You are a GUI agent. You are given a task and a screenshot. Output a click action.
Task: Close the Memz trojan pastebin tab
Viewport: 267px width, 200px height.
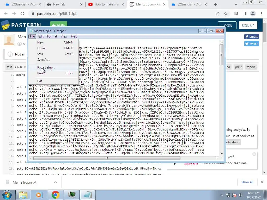coord(164,5)
